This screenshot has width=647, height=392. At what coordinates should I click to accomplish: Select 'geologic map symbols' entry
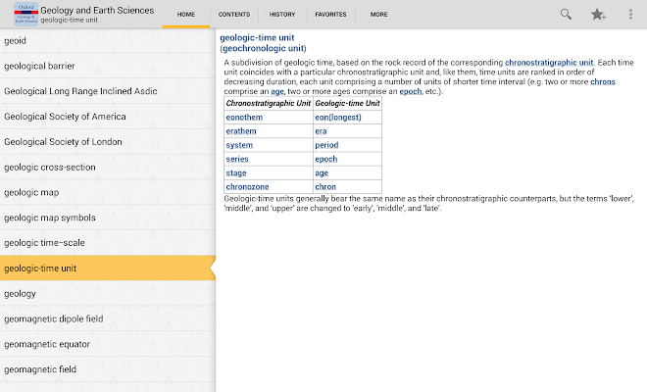click(108, 218)
